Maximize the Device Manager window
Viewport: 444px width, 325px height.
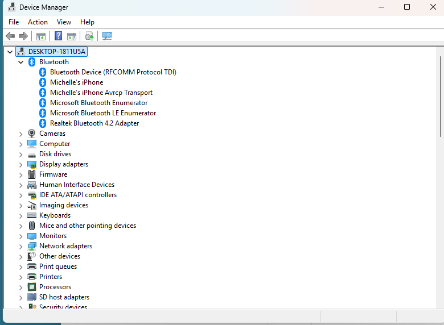(x=407, y=7)
